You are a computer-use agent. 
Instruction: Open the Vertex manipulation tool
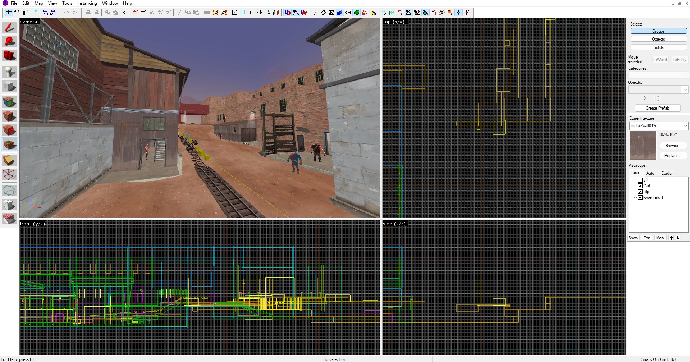9,175
